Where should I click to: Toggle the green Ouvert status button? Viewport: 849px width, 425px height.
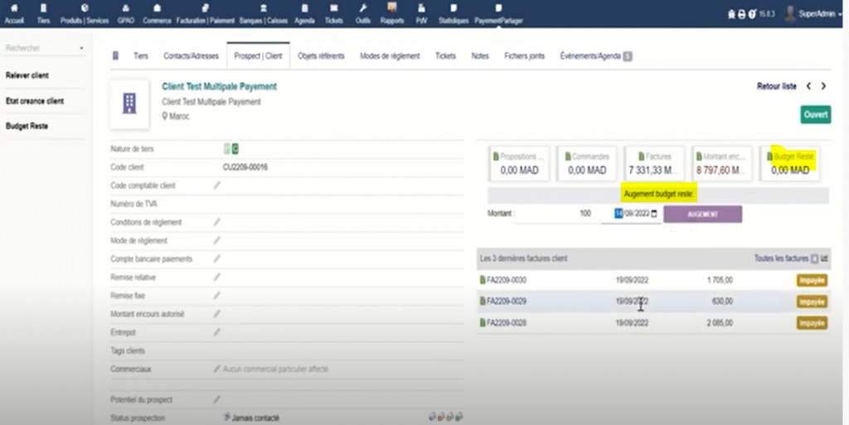[815, 115]
